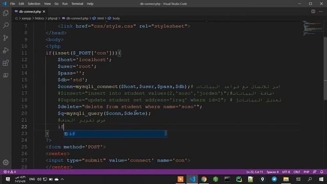The height and width of the screenshot is (184, 327).
Task: Open the terminal-style activity bar icon
Action: (6, 75)
